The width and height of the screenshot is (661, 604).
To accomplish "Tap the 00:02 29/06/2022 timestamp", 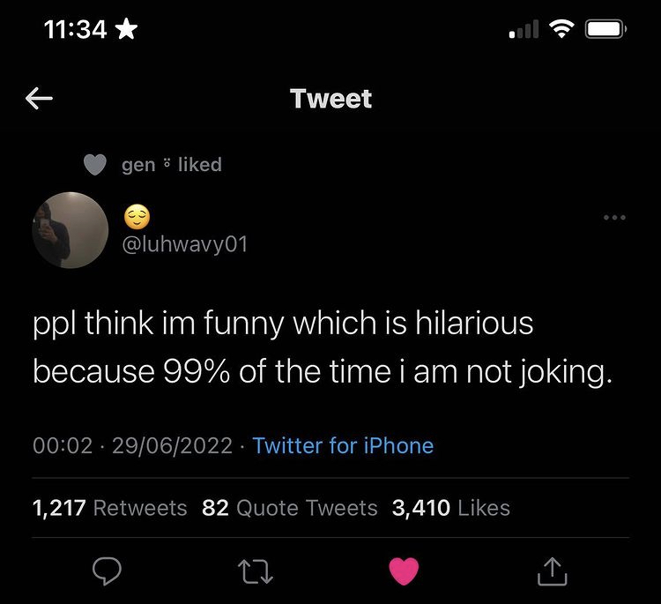I will click(x=132, y=445).
